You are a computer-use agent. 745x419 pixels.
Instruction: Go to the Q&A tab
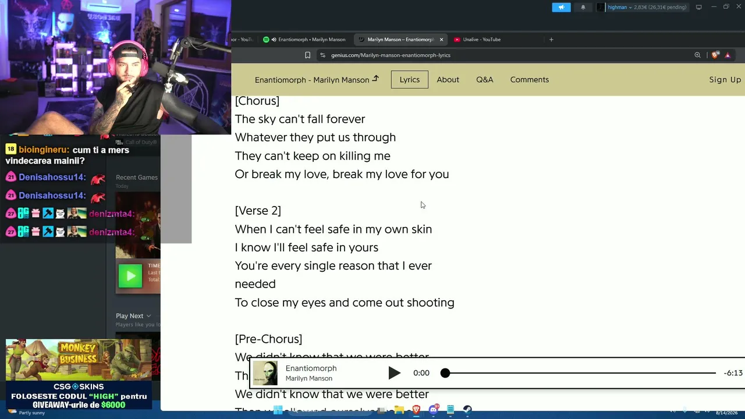click(x=485, y=80)
